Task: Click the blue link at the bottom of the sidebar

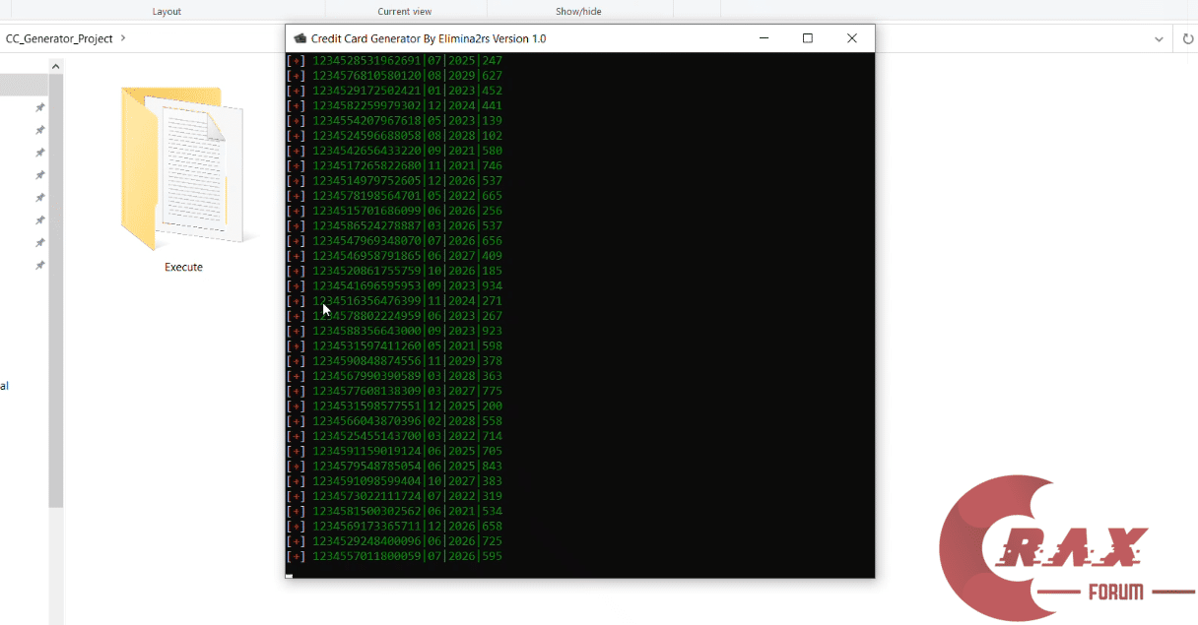Action: click(x=5, y=386)
